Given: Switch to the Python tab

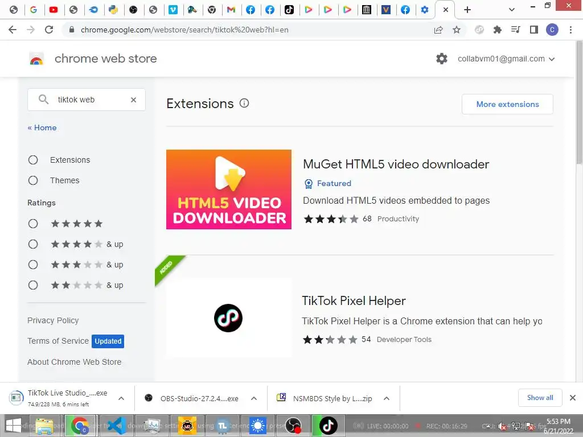Looking at the screenshot, I should [x=113, y=10].
